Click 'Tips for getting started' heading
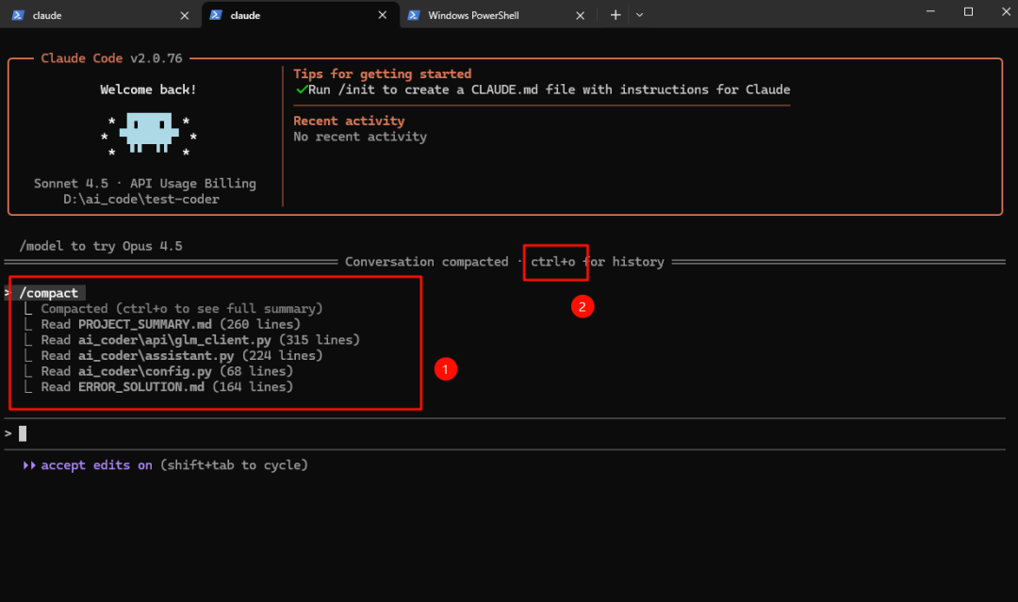 coord(383,73)
